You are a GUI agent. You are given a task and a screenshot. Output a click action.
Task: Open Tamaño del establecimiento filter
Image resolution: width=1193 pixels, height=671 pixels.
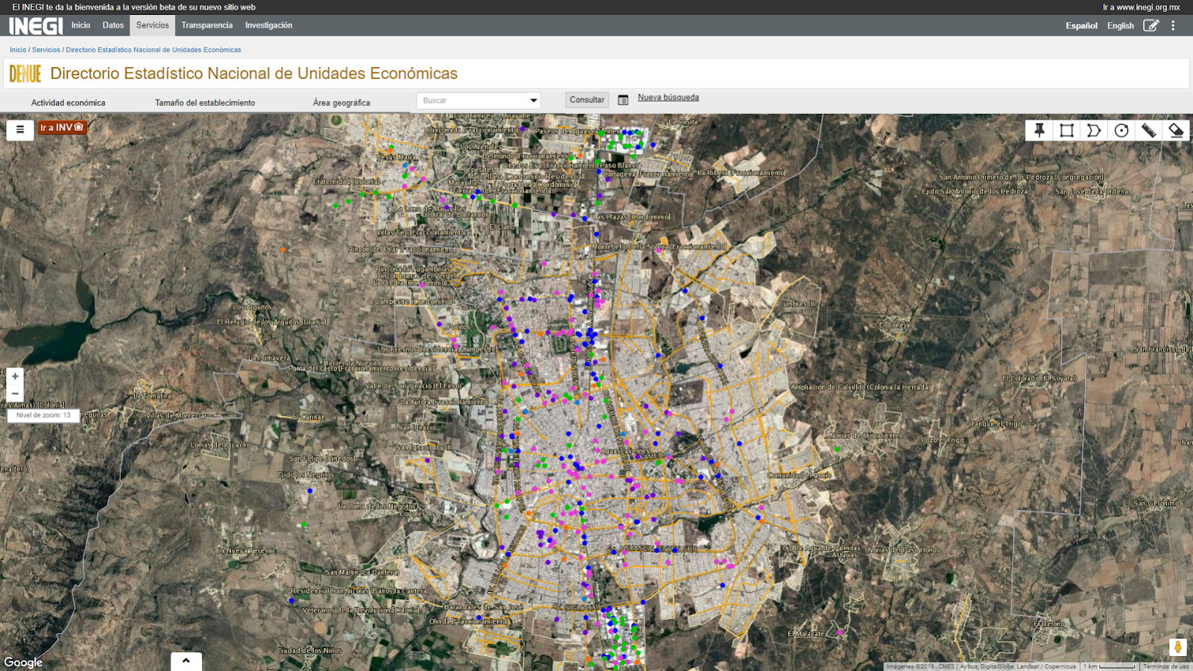[x=205, y=103]
